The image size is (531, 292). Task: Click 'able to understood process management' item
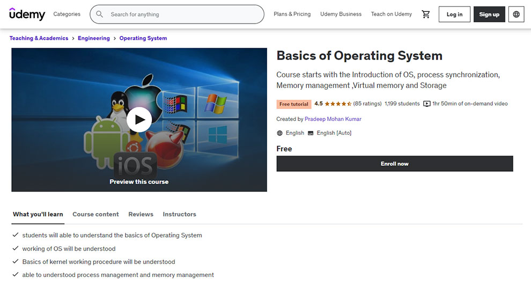(x=118, y=275)
